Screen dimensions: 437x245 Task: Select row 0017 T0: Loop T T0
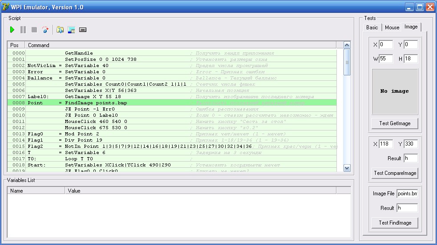point(172,159)
